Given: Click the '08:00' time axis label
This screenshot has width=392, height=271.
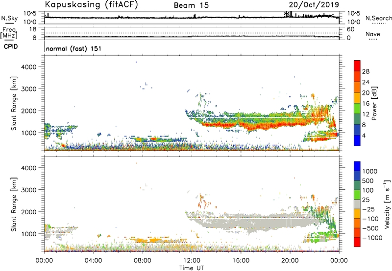Looking at the screenshot, I should click(x=143, y=261).
